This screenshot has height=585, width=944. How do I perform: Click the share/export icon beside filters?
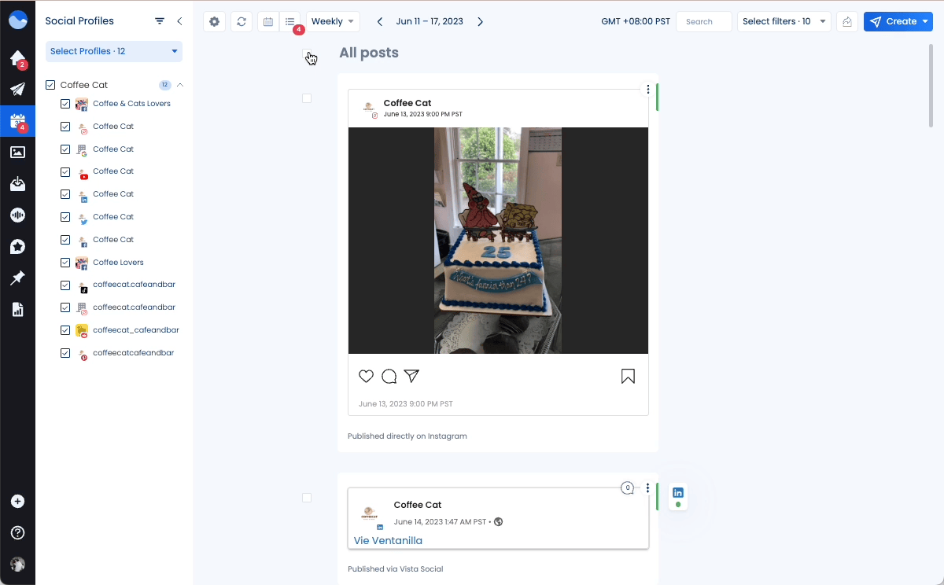[847, 21]
